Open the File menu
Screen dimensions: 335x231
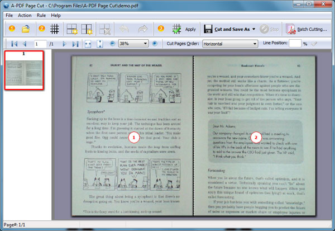click(x=9, y=16)
